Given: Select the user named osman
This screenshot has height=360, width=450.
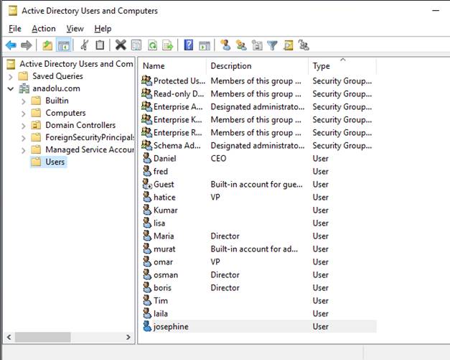Looking at the screenshot, I should tap(166, 274).
